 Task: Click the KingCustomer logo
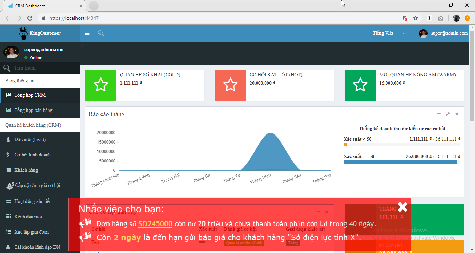[x=40, y=33]
